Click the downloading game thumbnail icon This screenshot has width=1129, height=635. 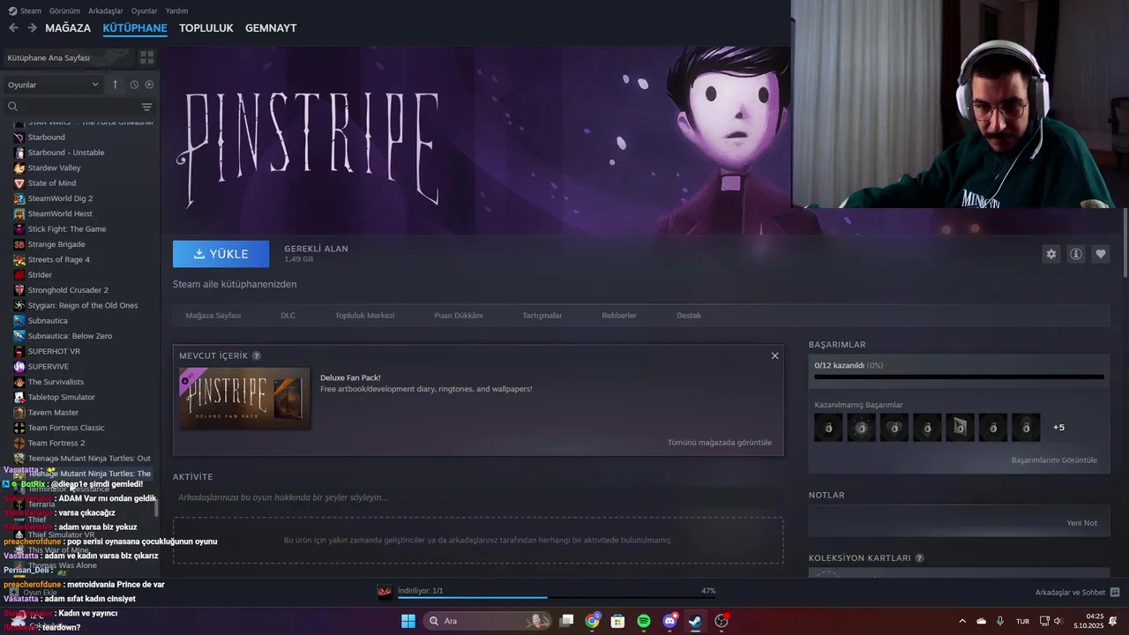384,592
